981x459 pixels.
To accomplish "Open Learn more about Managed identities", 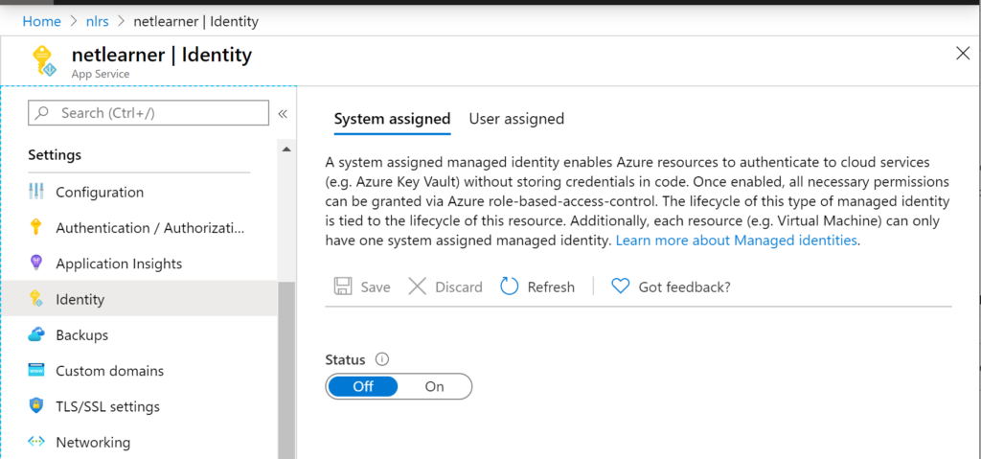I will click(x=739, y=241).
